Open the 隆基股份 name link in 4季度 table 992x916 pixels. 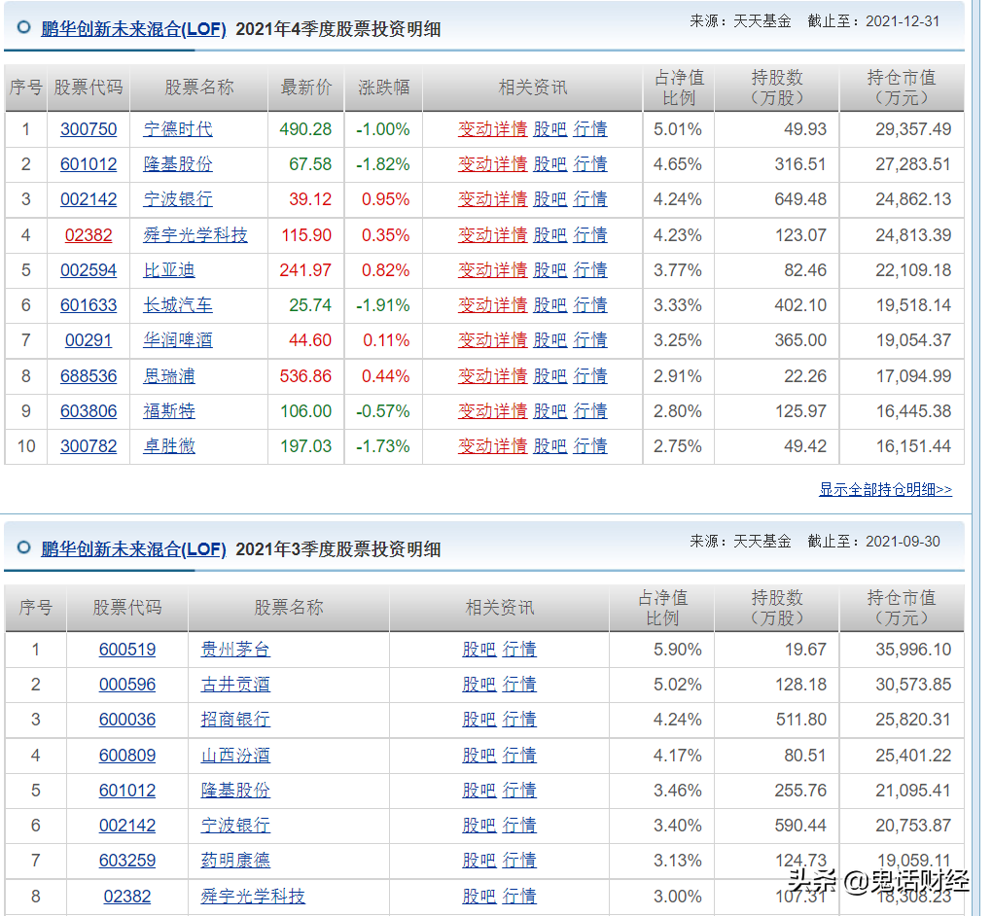coord(178,164)
